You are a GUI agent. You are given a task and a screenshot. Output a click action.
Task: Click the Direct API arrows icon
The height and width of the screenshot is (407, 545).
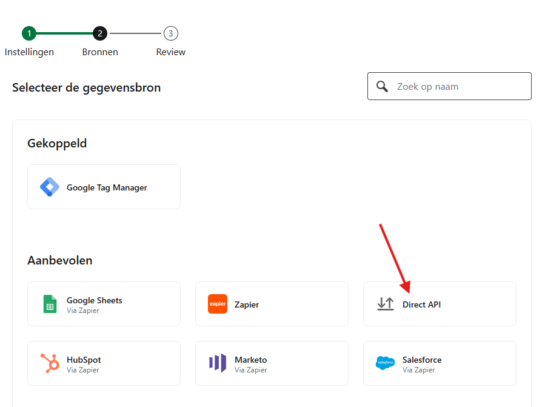(x=386, y=304)
